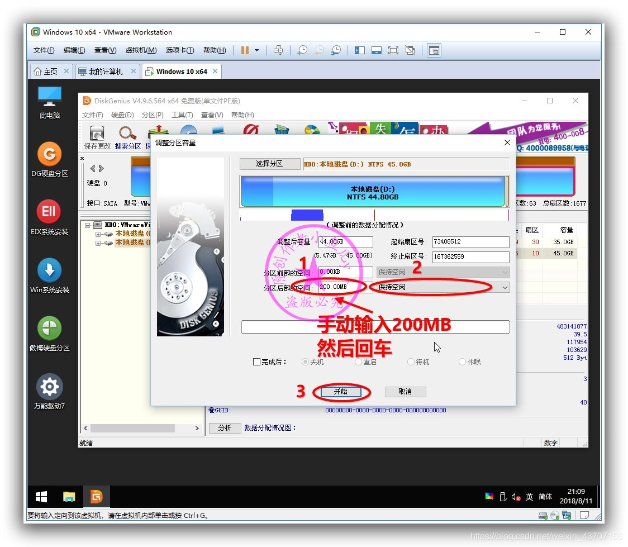Open the VMware 编辑(E) menu
The height and width of the screenshot is (547, 628).
tap(74, 50)
